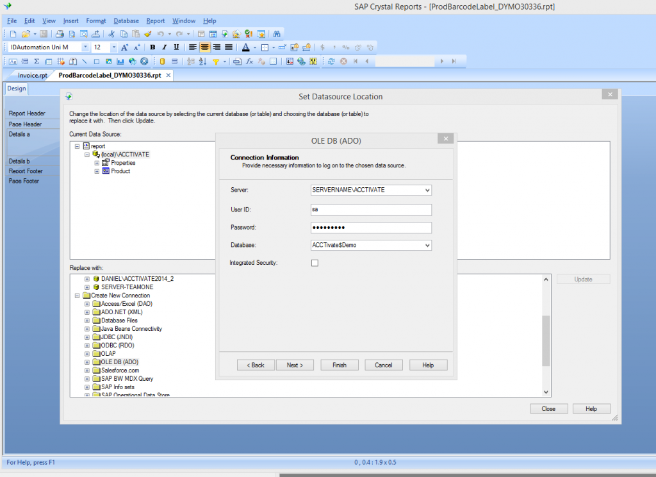Collapse the (local)\ACCTIVATE node
Viewport: 656px width, 477px height.
point(87,155)
